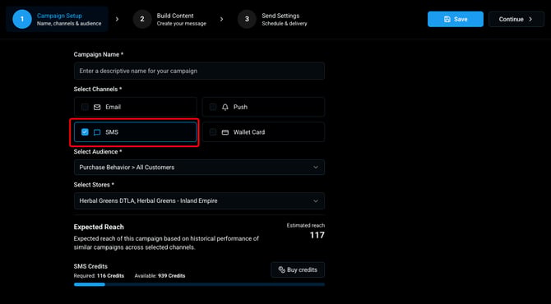Image resolution: width=551 pixels, height=304 pixels.
Task: Click the 'Create your message' subtitle
Action: click(181, 24)
